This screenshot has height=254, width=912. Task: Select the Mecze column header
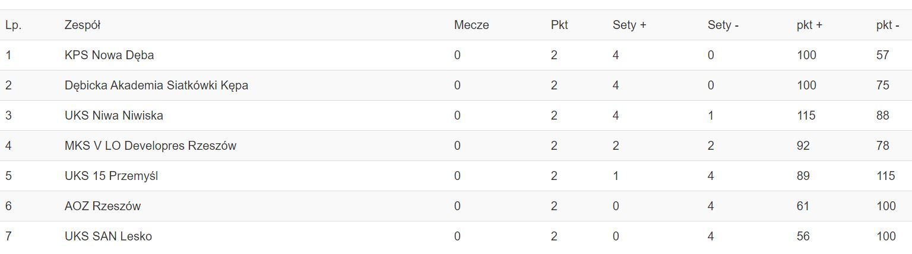click(471, 25)
